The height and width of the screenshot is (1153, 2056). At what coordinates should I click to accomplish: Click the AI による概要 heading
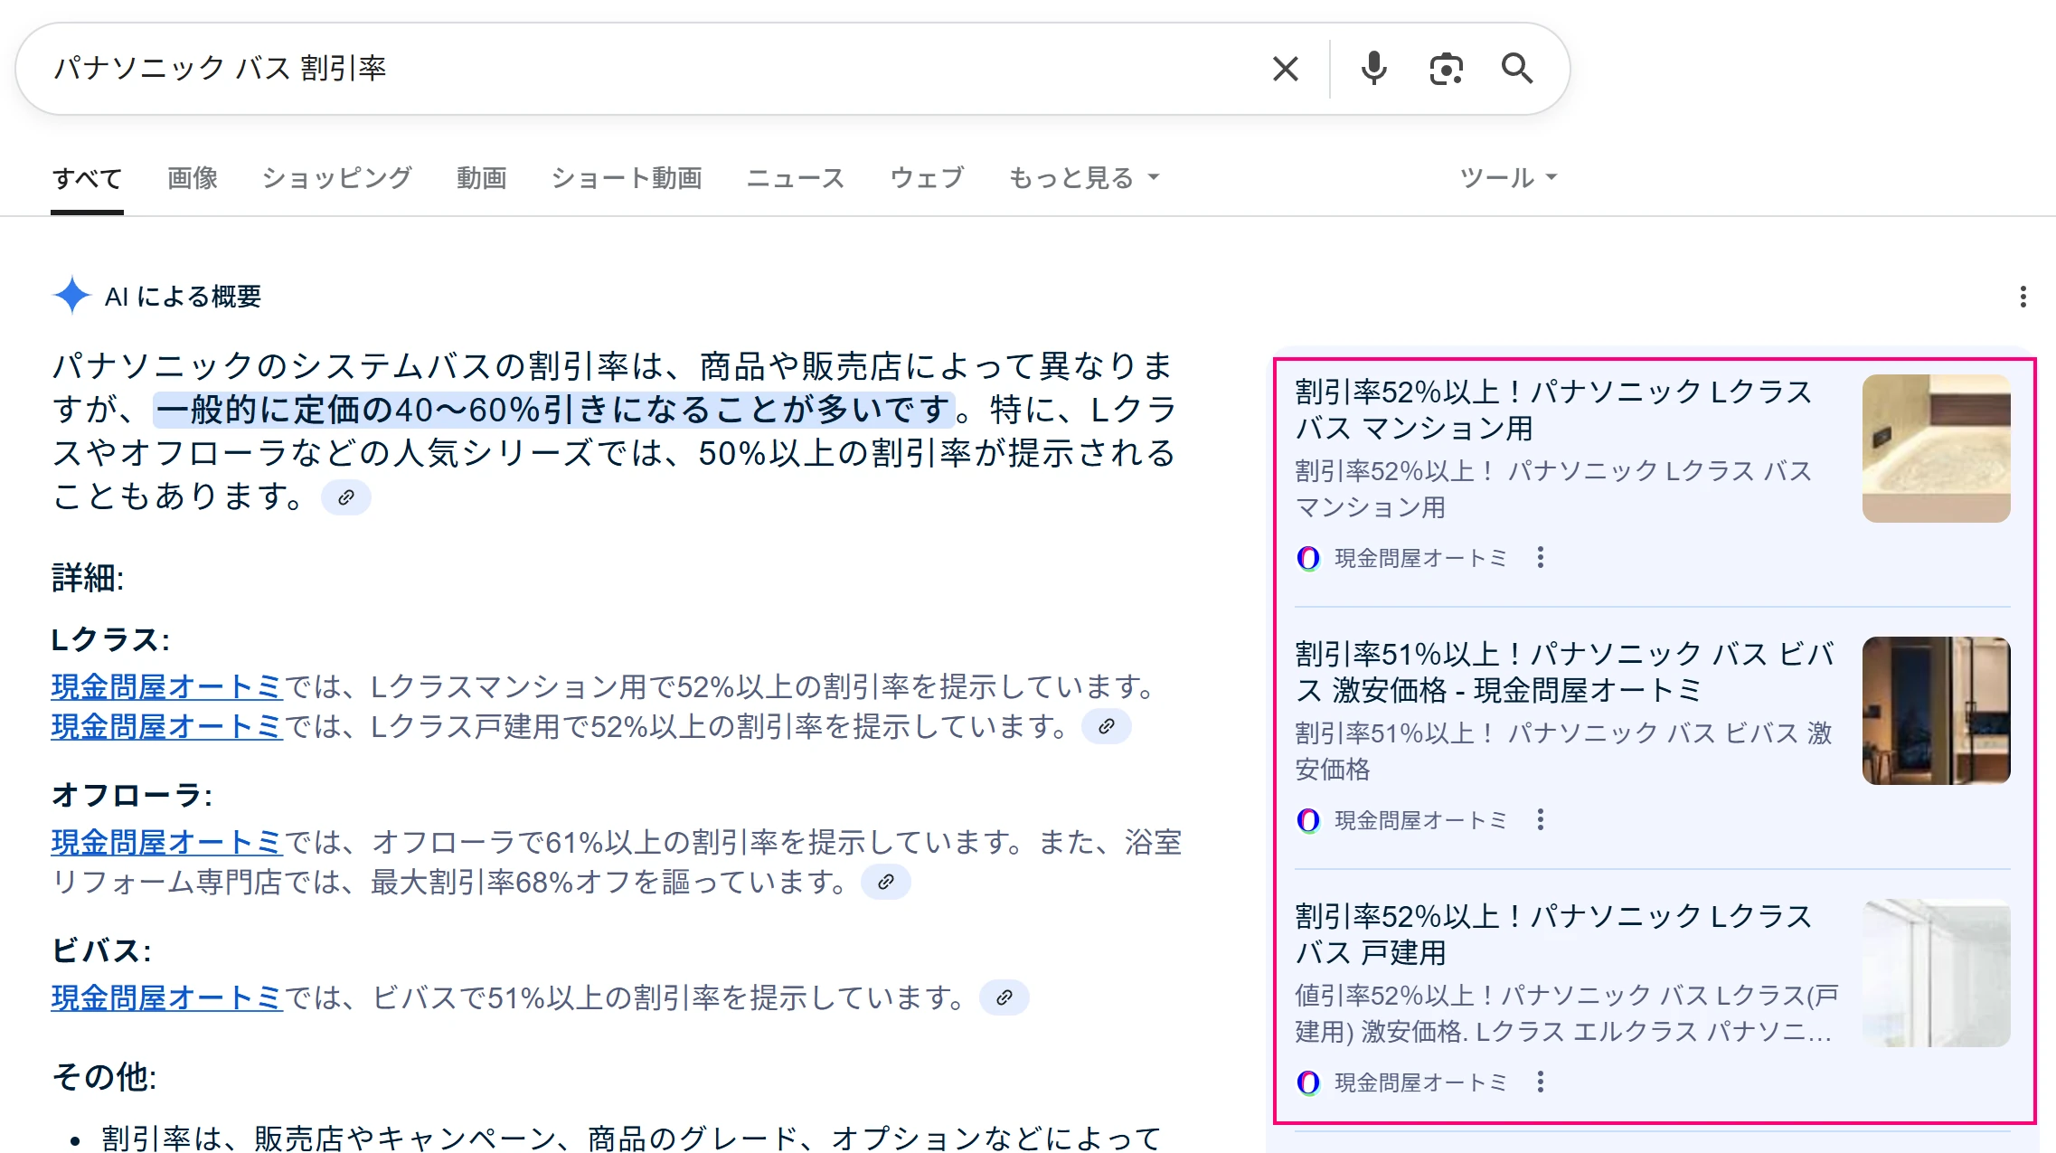(183, 297)
